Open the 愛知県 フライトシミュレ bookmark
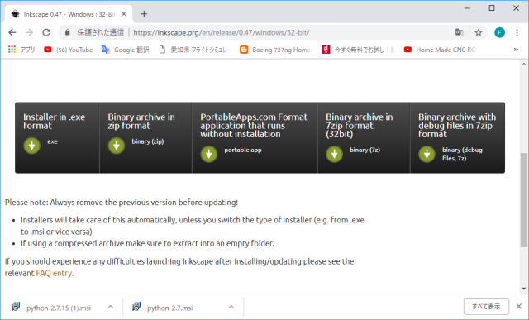The image size is (529, 320). click(195, 50)
